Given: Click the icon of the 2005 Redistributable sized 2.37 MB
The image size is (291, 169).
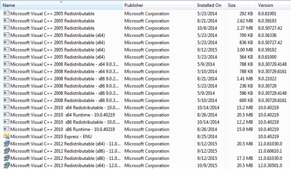Looking at the screenshot, I should pyautogui.click(x=6, y=28).
